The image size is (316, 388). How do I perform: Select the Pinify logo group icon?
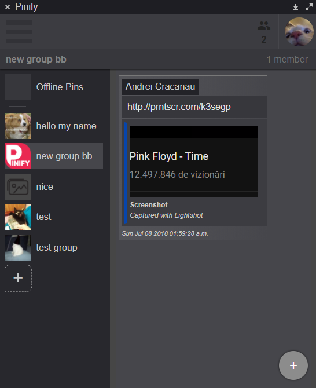[17, 156]
